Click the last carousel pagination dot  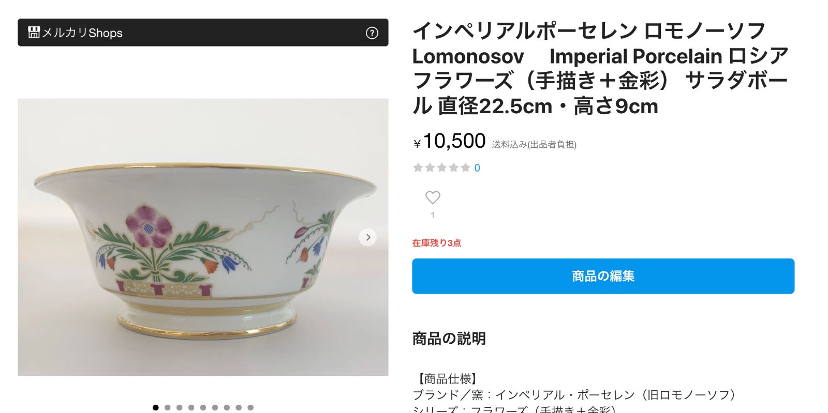coord(250,407)
